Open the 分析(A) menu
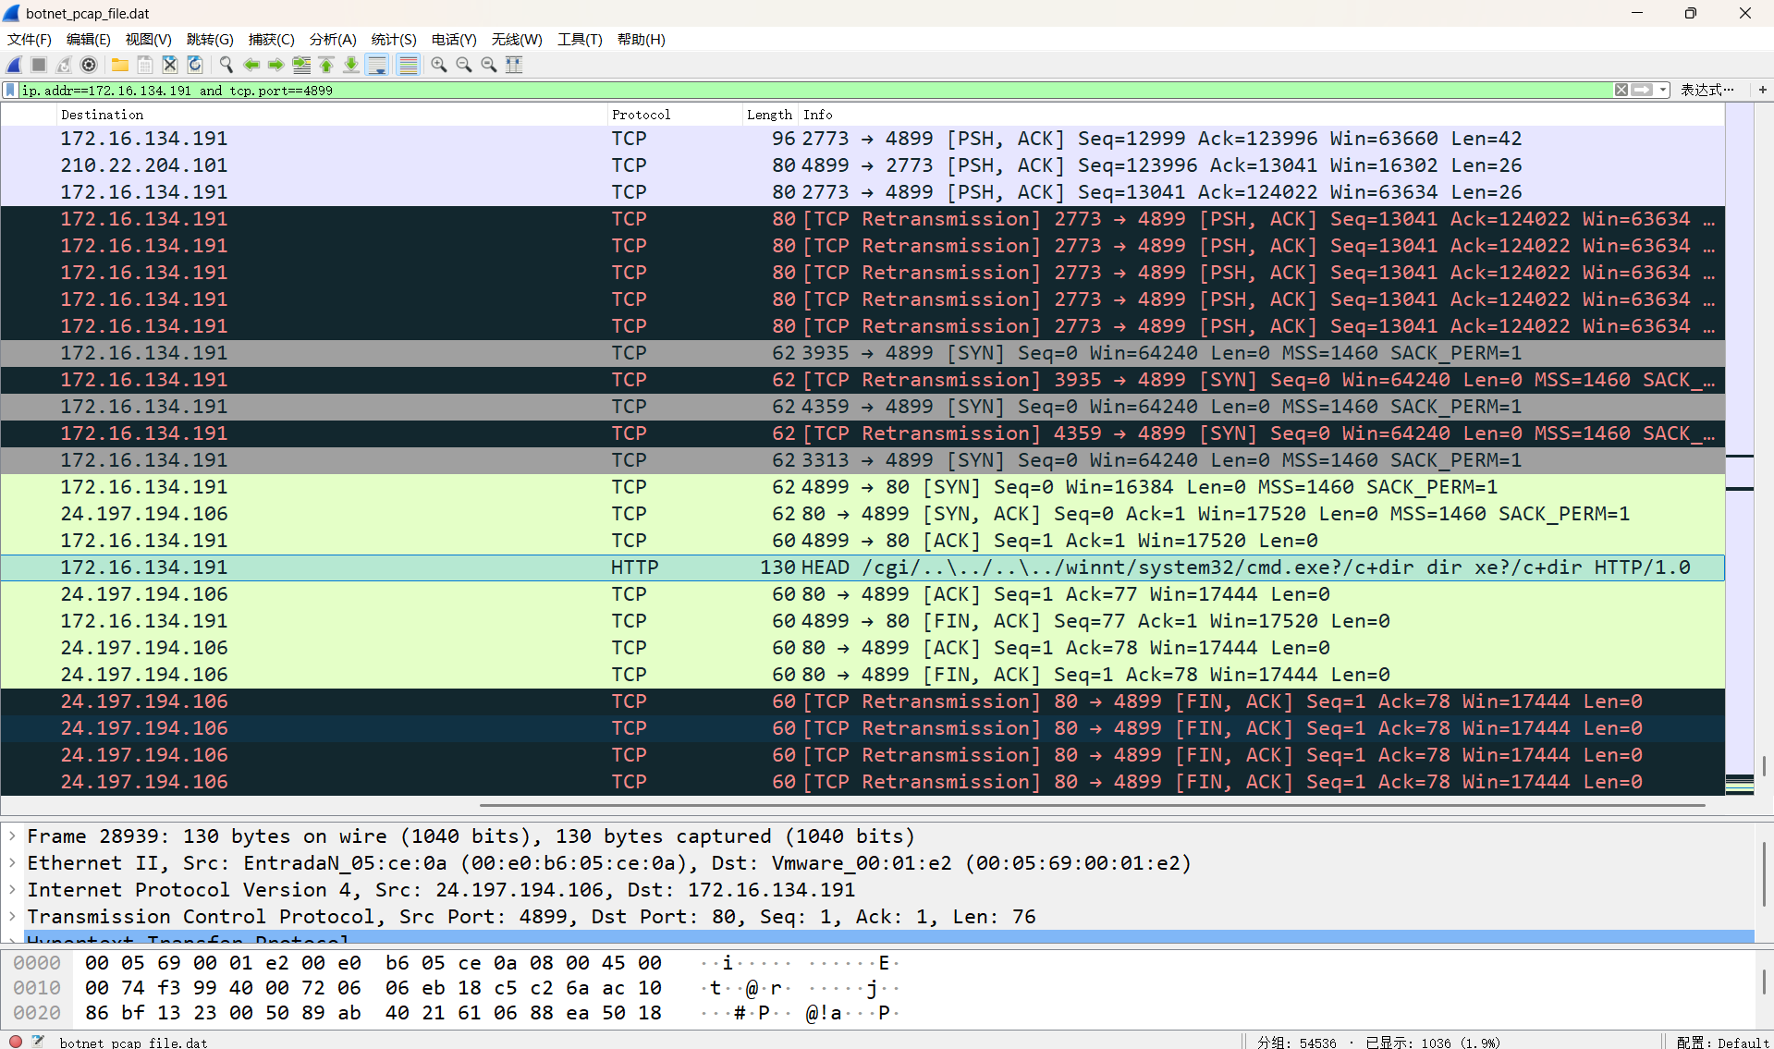Screen dimensions: 1774x1049 point(333,40)
